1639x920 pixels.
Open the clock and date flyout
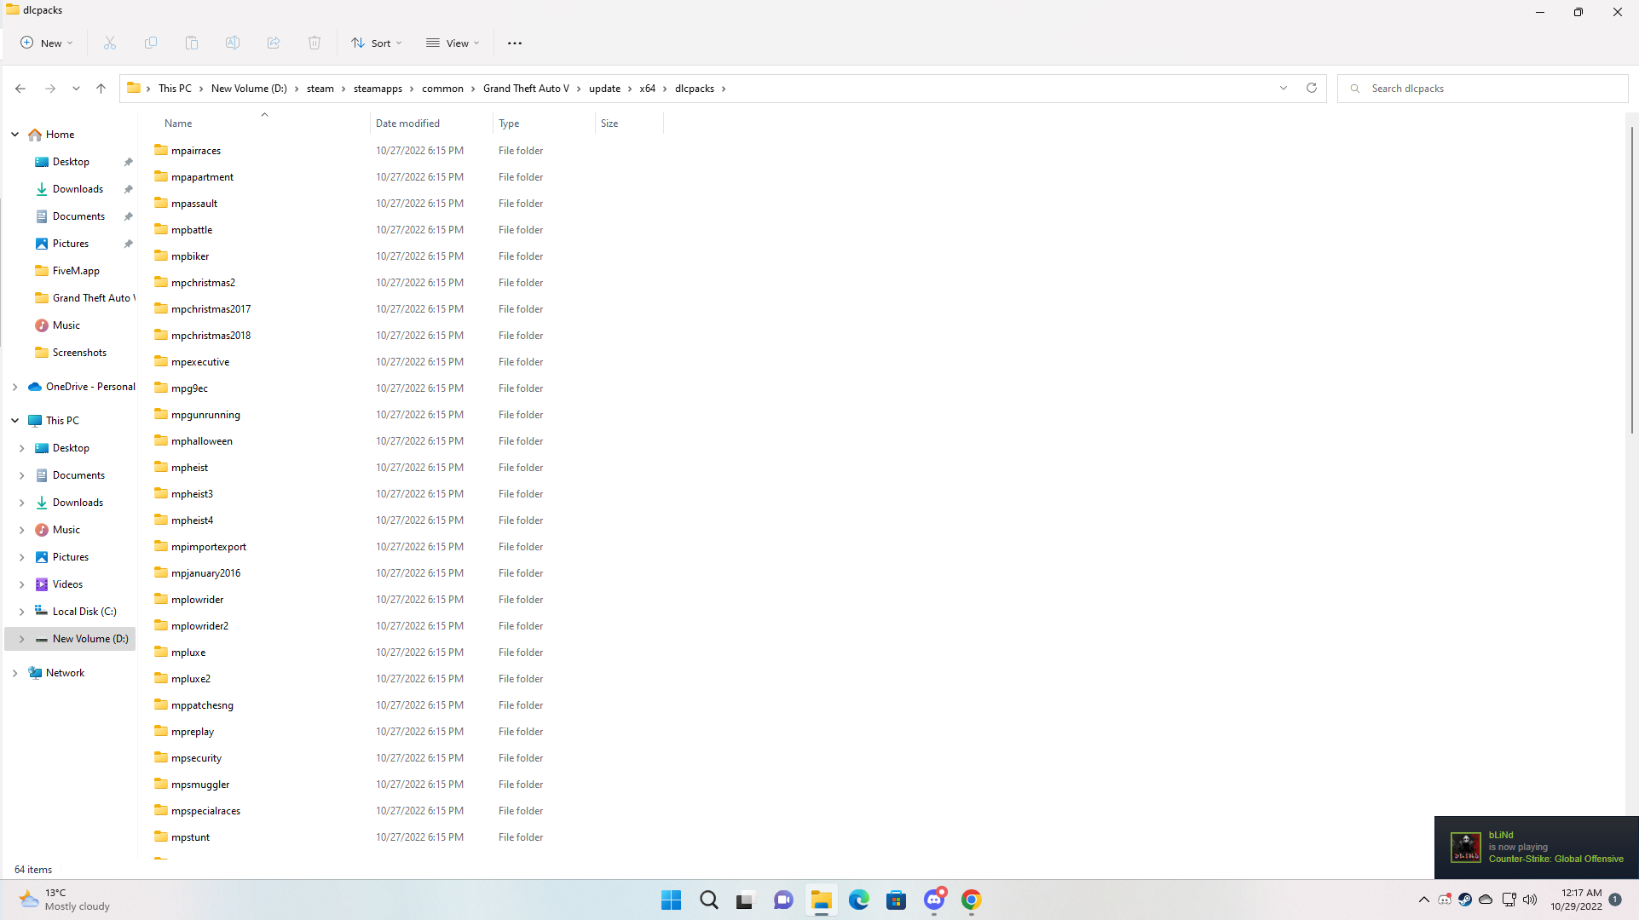pos(1576,900)
